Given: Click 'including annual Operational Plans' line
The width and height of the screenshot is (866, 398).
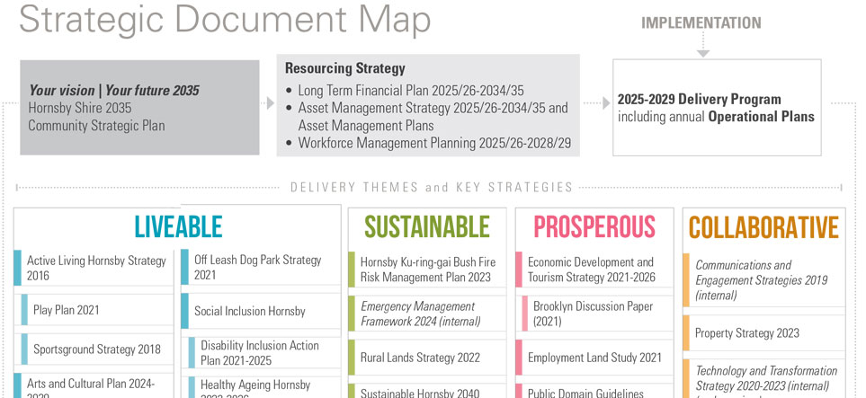Looking at the screenshot, I should (x=716, y=117).
